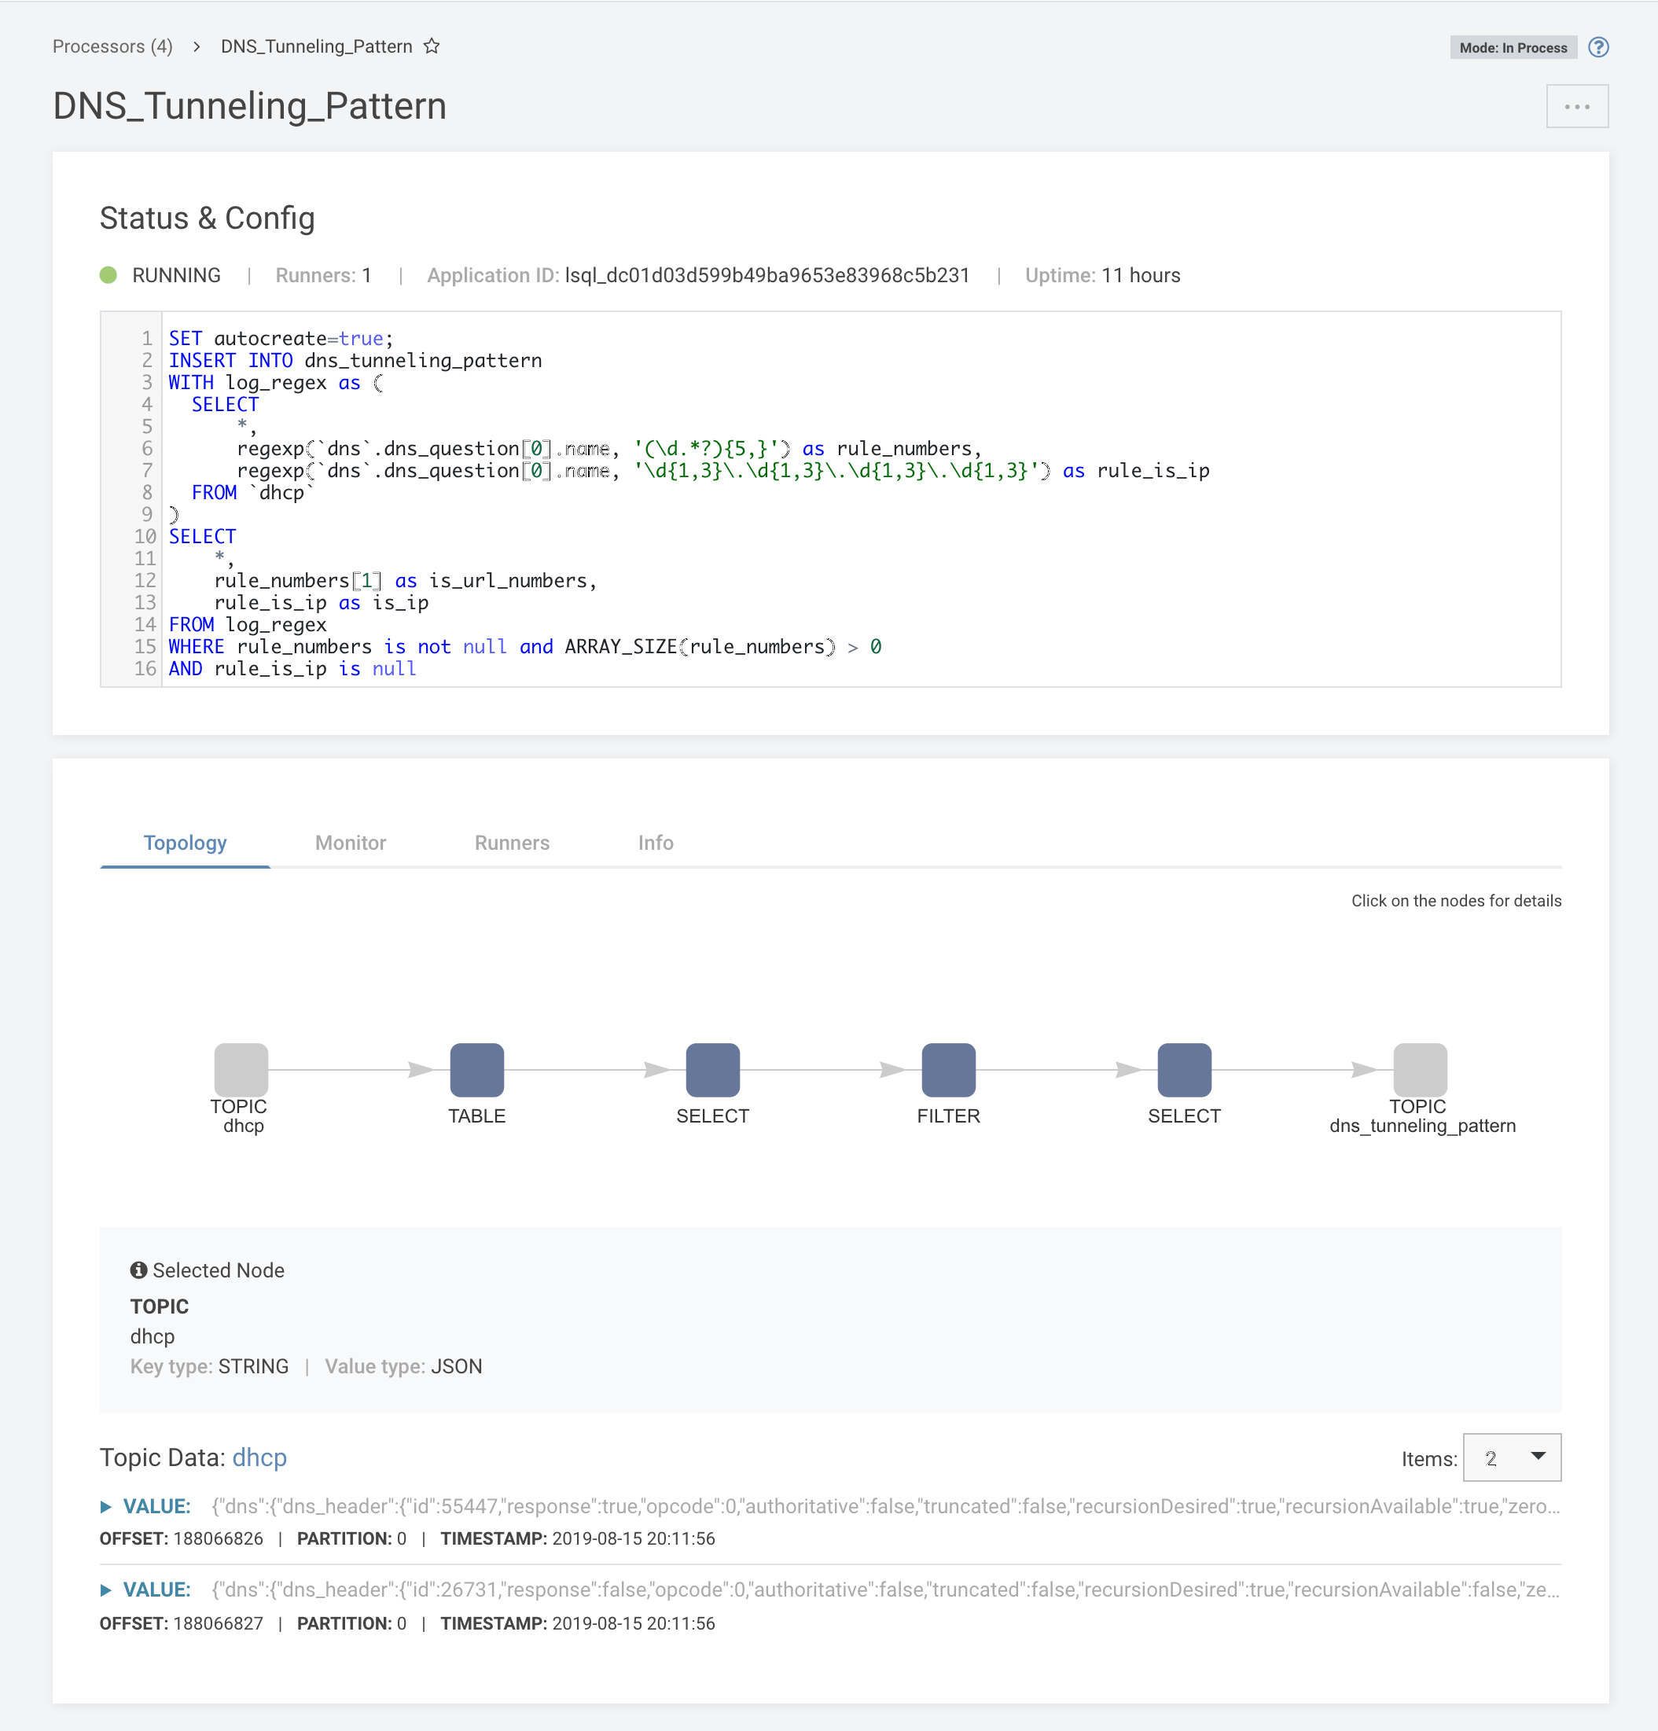The image size is (1658, 1731).
Task: Click the TABLE node in the topology
Action: pos(476,1070)
